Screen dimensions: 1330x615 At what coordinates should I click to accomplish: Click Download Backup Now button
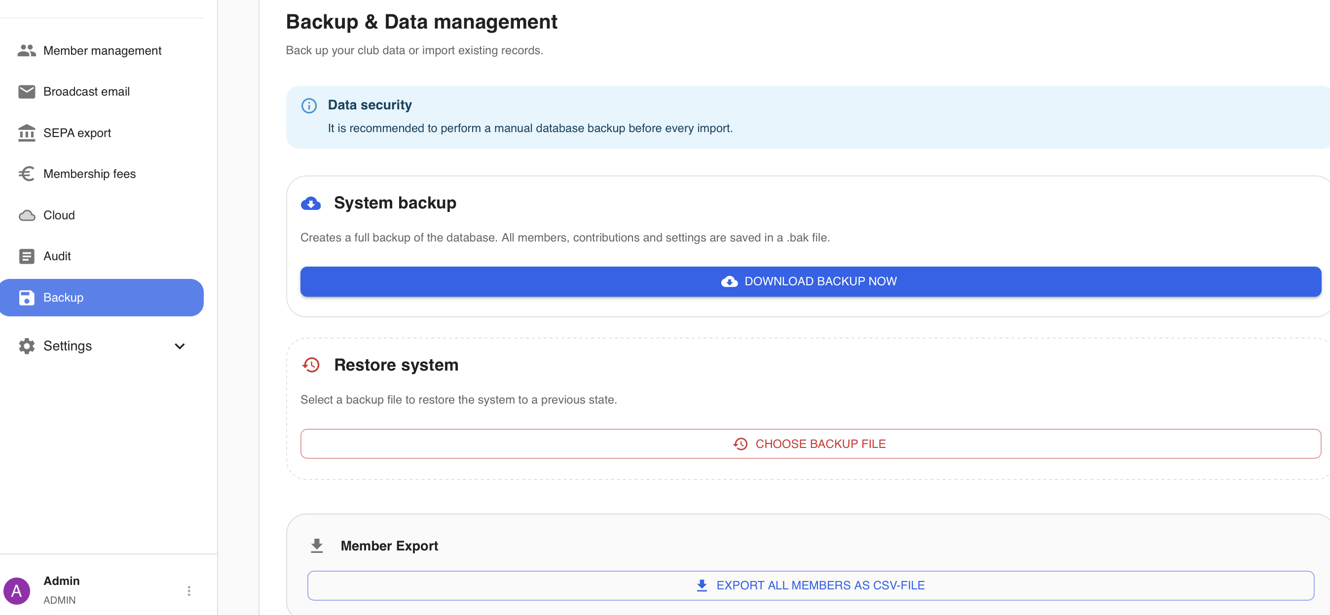(x=811, y=281)
